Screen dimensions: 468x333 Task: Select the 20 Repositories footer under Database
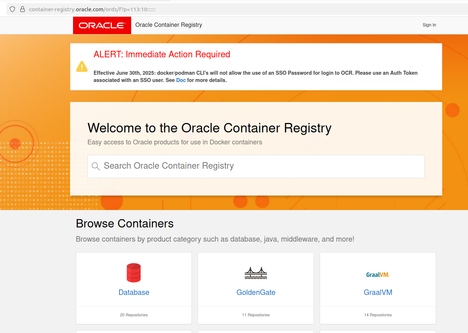[x=134, y=315]
